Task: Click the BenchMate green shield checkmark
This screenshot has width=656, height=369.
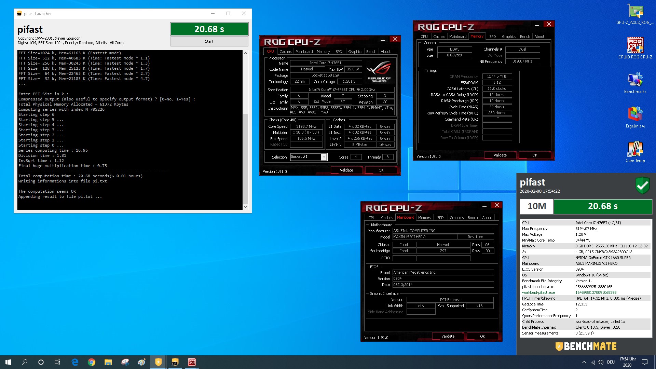Action: coord(642,186)
